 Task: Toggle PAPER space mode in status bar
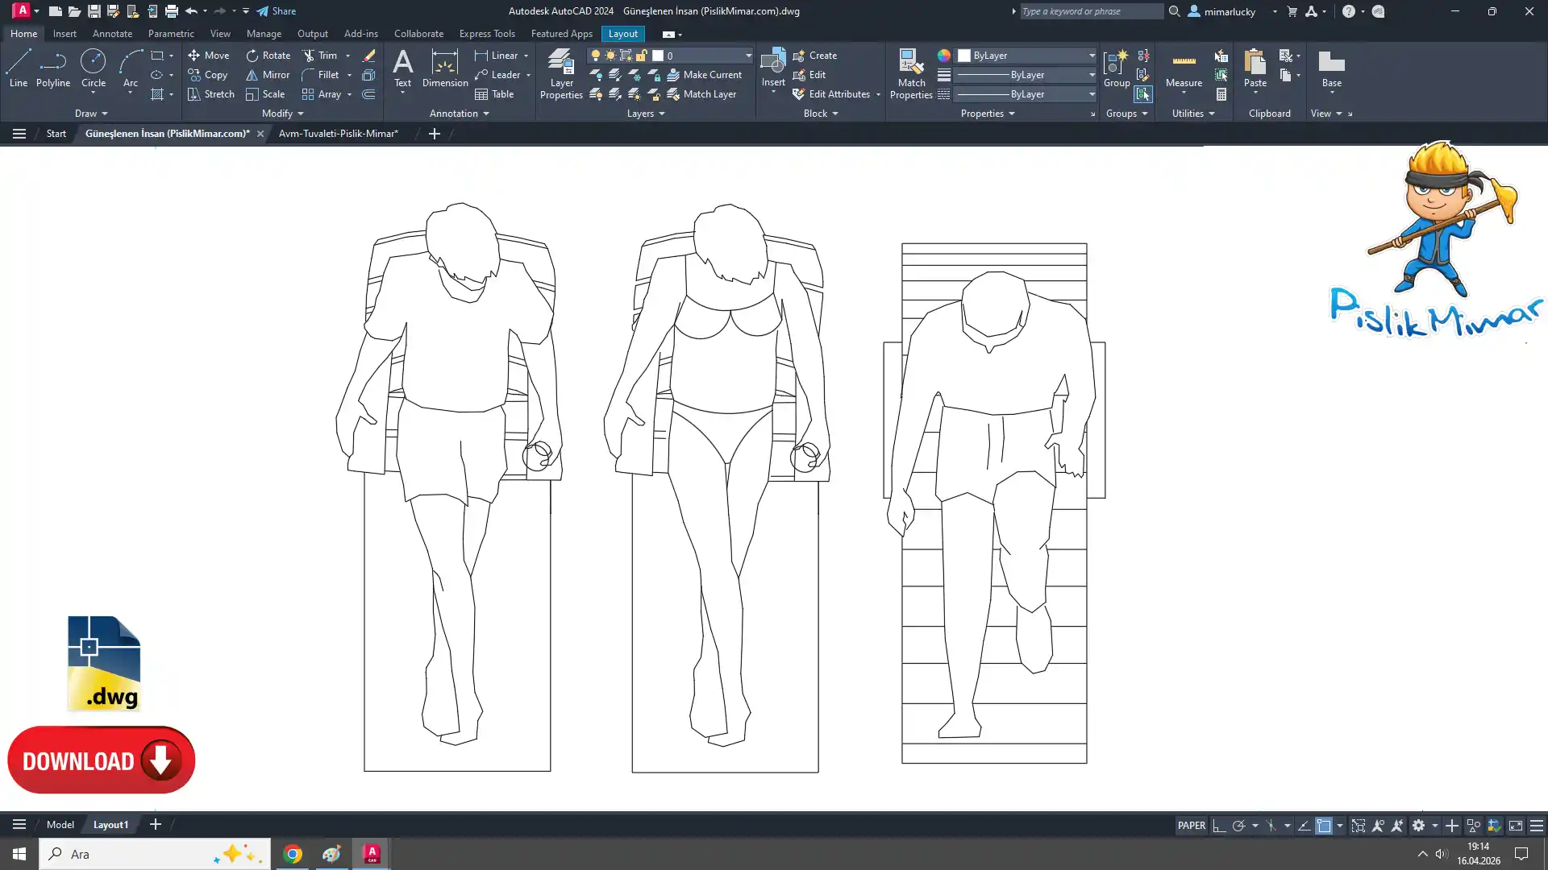pyautogui.click(x=1191, y=826)
